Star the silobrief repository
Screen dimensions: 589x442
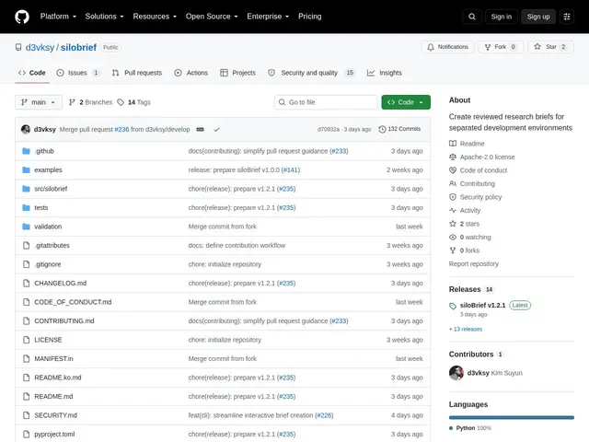[x=550, y=47]
